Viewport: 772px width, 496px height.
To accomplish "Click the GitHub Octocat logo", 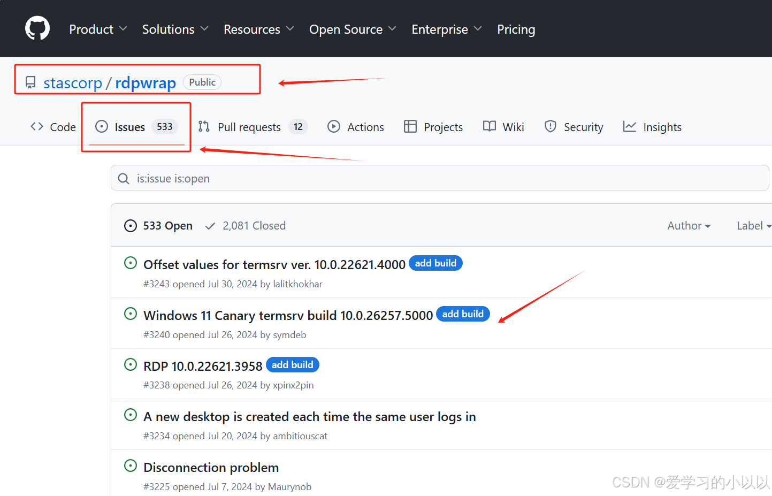I will pos(37,28).
